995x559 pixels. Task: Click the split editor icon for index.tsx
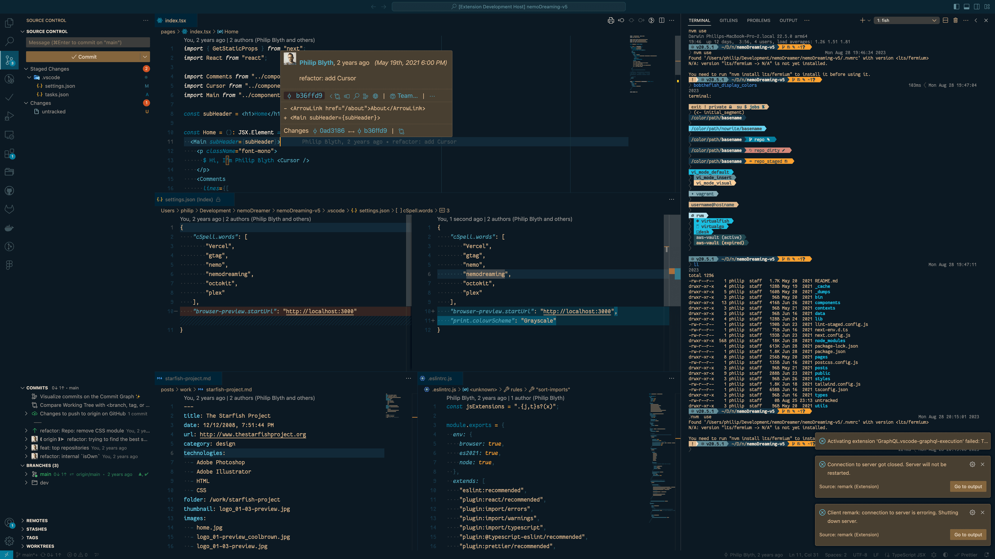662,20
